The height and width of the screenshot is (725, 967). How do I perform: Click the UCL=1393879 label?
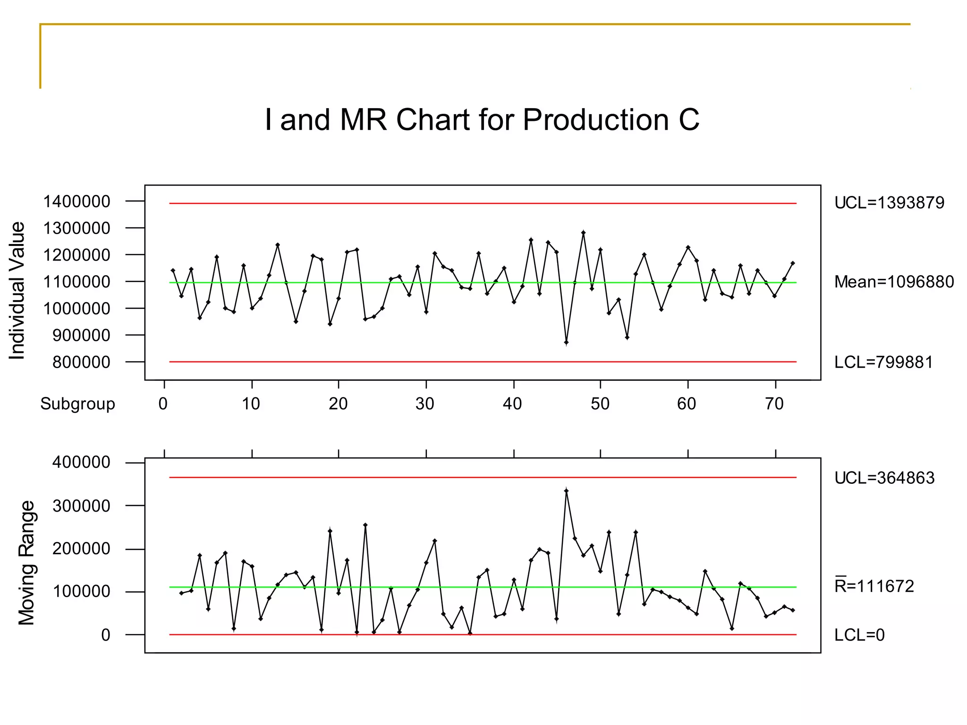(x=889, y=203)
